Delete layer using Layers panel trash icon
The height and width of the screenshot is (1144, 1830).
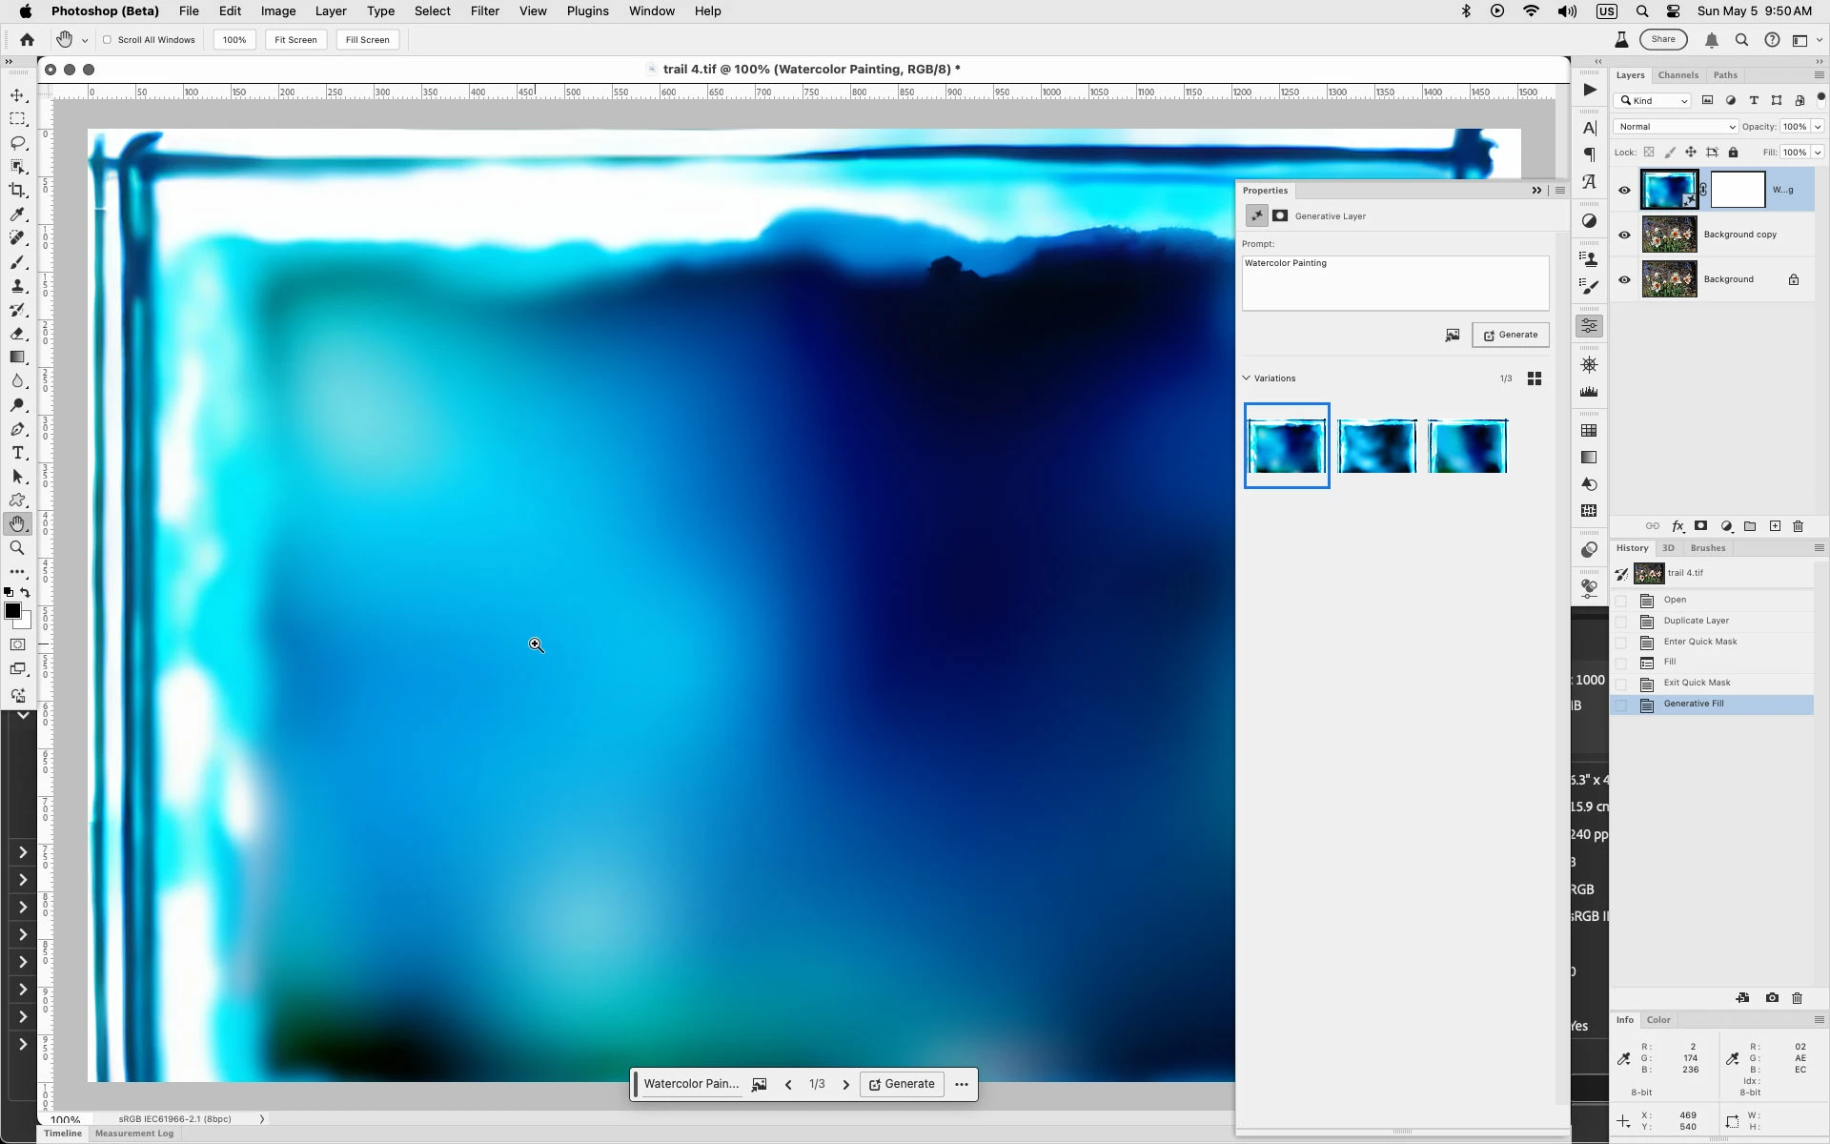pos(1799,526)
